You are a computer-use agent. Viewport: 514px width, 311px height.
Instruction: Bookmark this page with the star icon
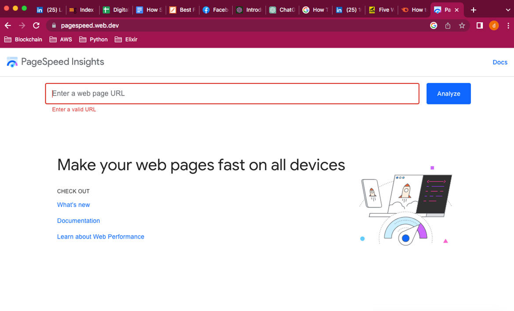[x=462, y=25]
